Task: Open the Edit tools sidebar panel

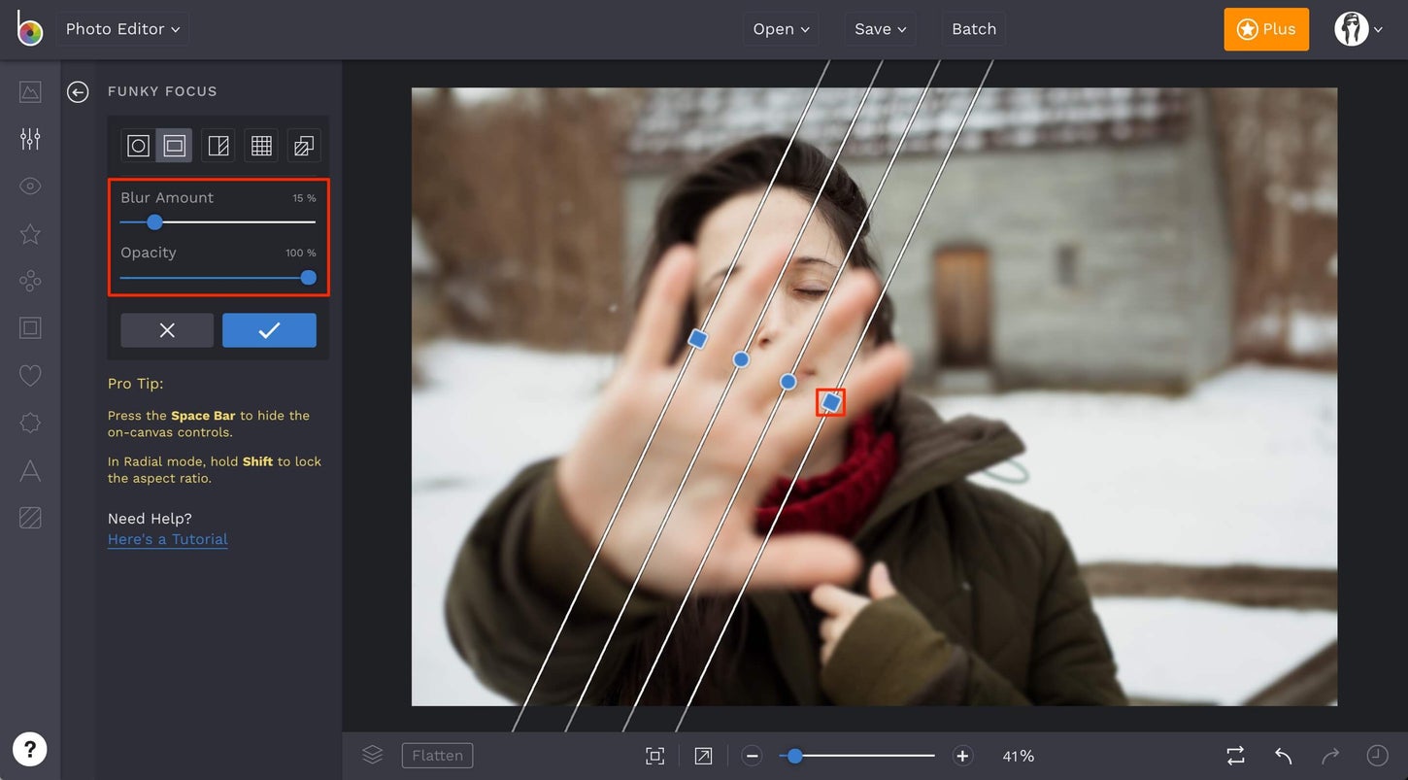Action: point(29,138)
